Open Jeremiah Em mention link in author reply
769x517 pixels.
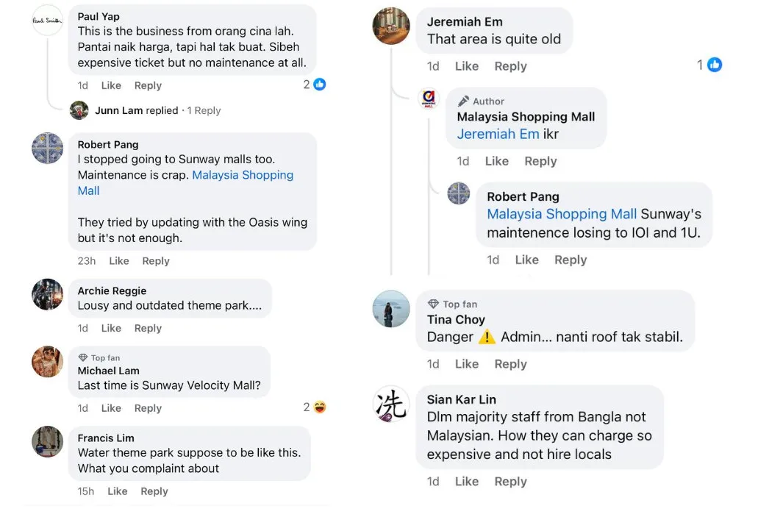tap(498, 134)
